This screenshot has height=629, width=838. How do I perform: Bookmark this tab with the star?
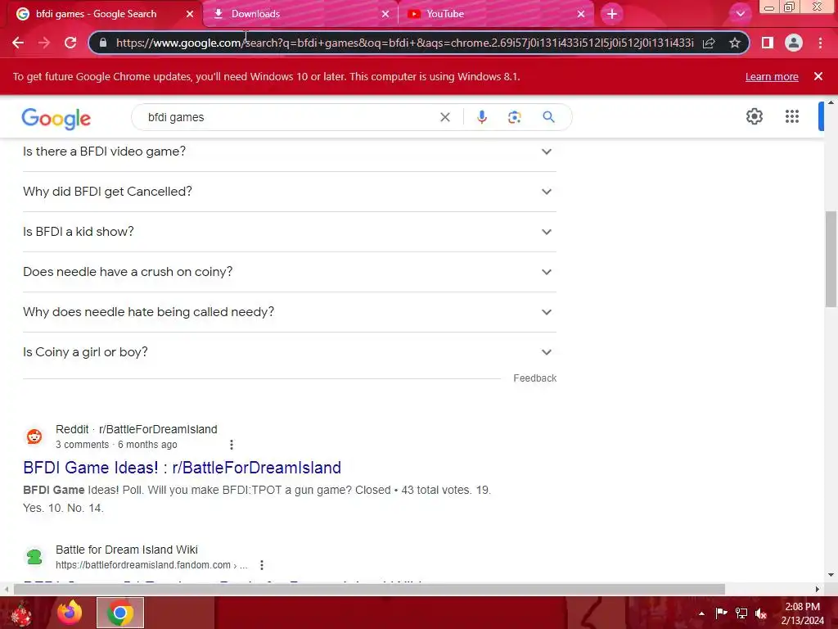[x=735, y=43]
